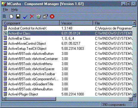Click the C:\Arquivos de Programas path cell

click(114, 28)
